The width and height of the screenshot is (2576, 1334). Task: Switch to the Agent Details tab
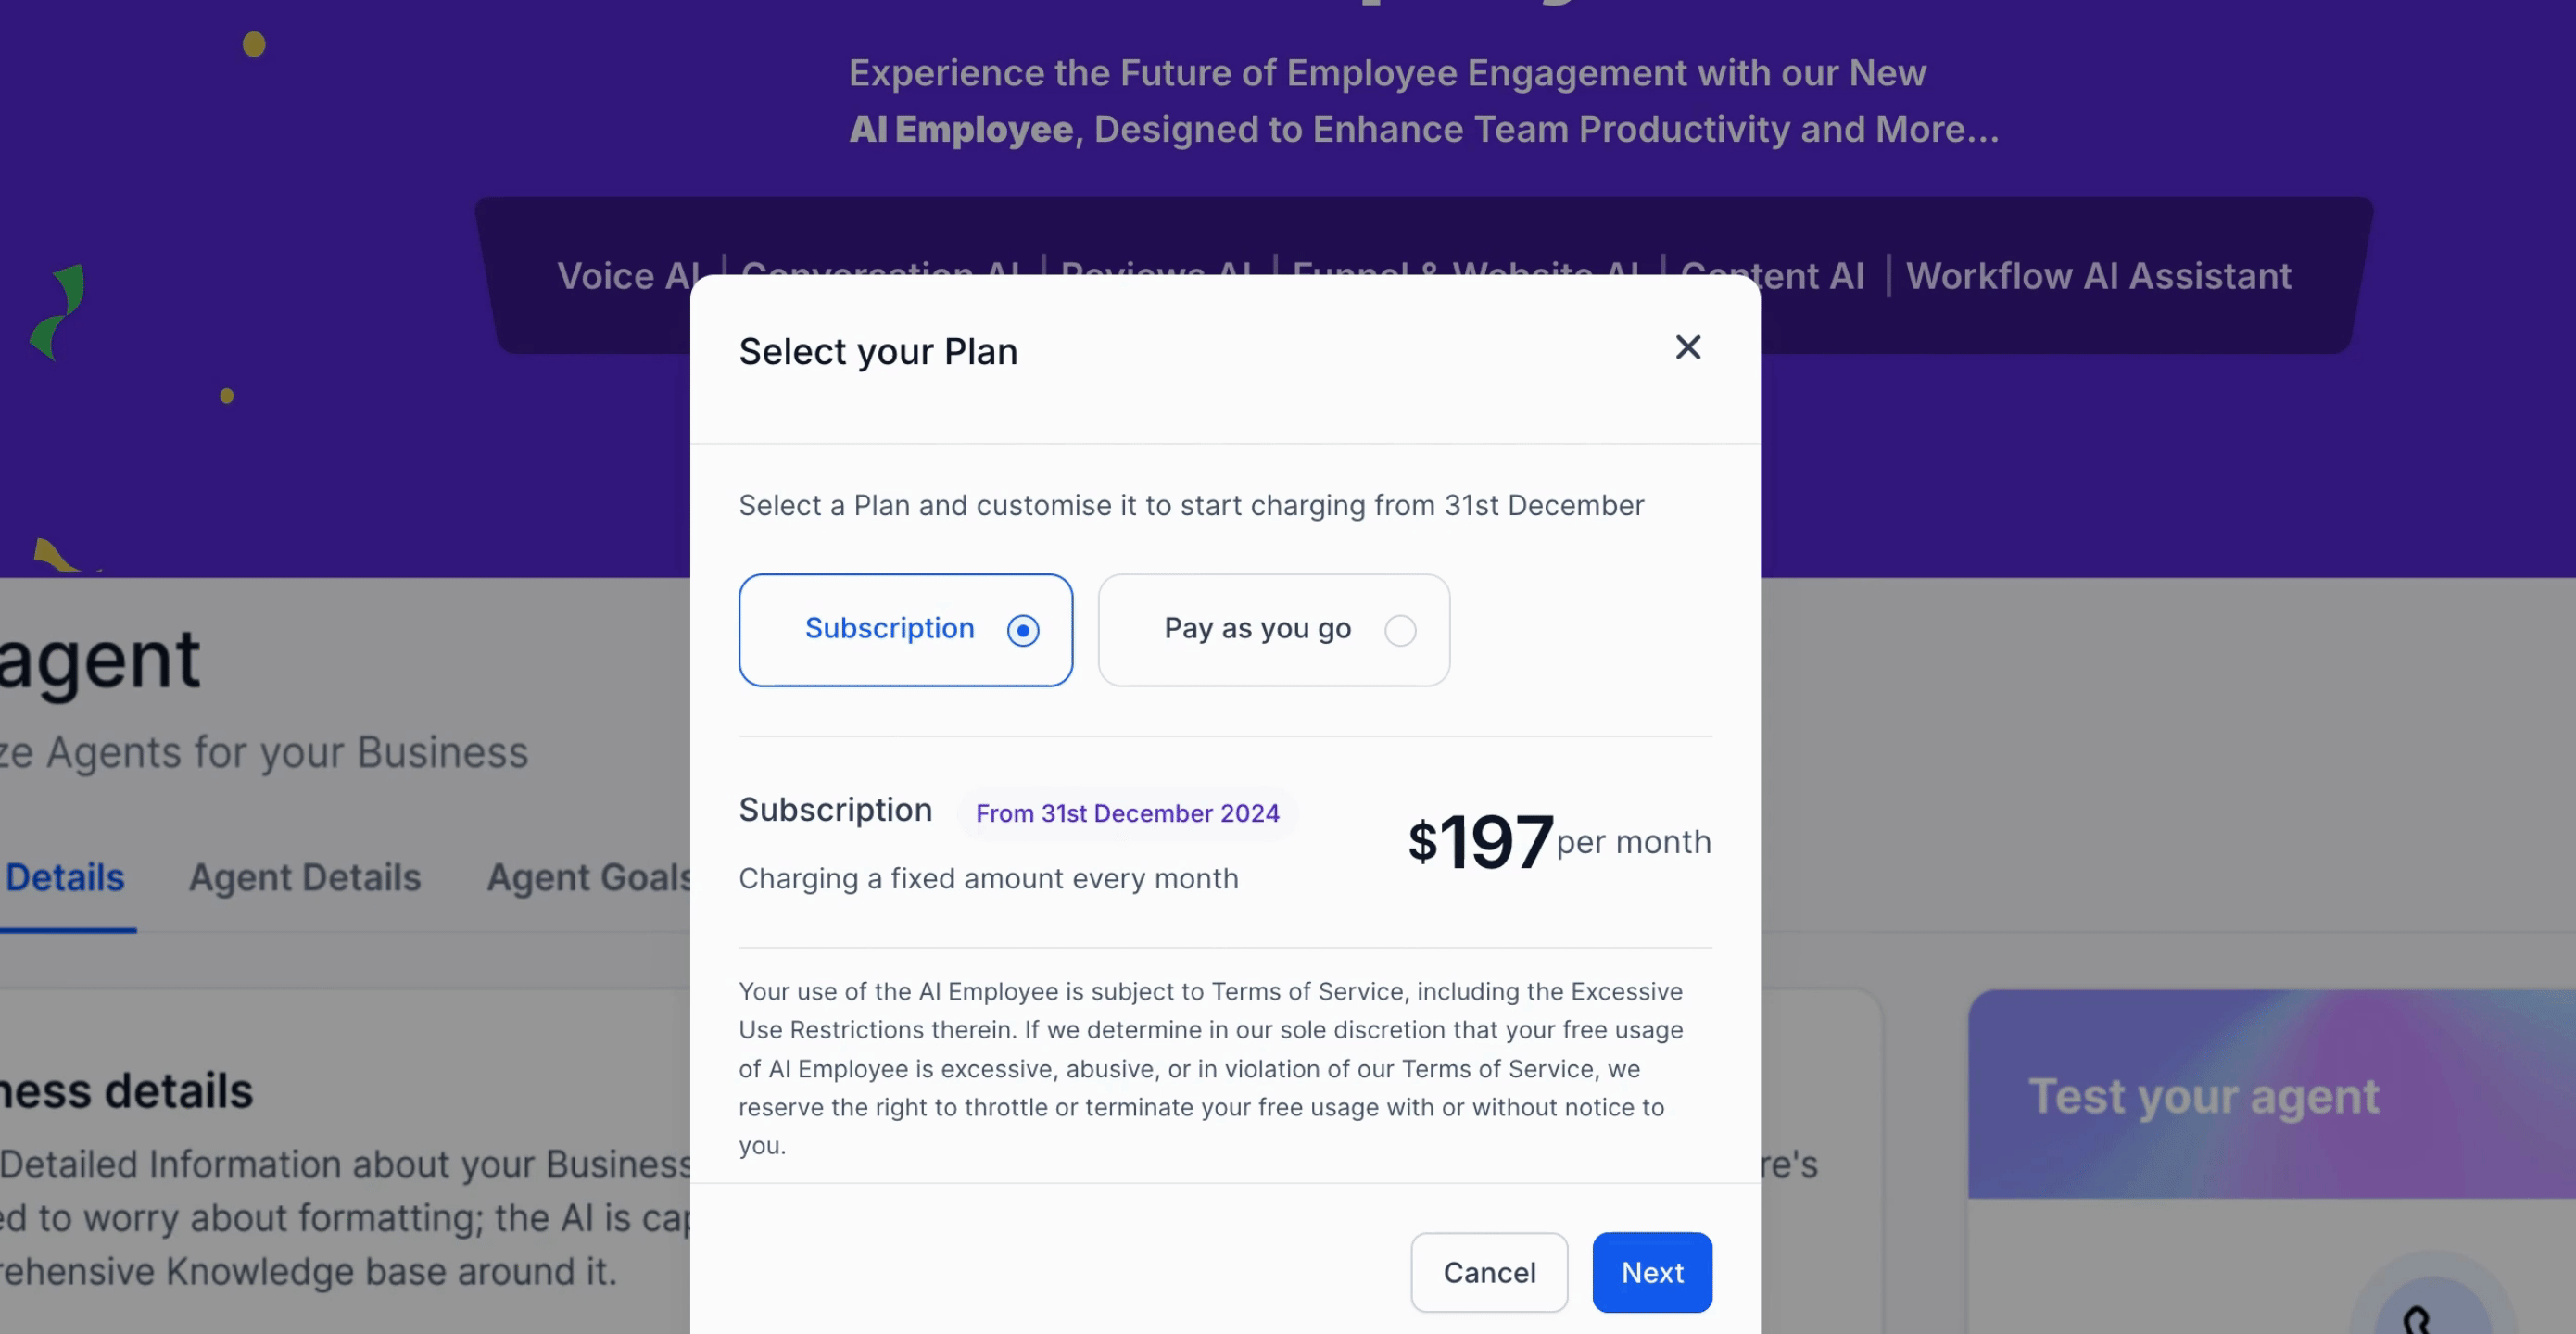pos(305,877)
